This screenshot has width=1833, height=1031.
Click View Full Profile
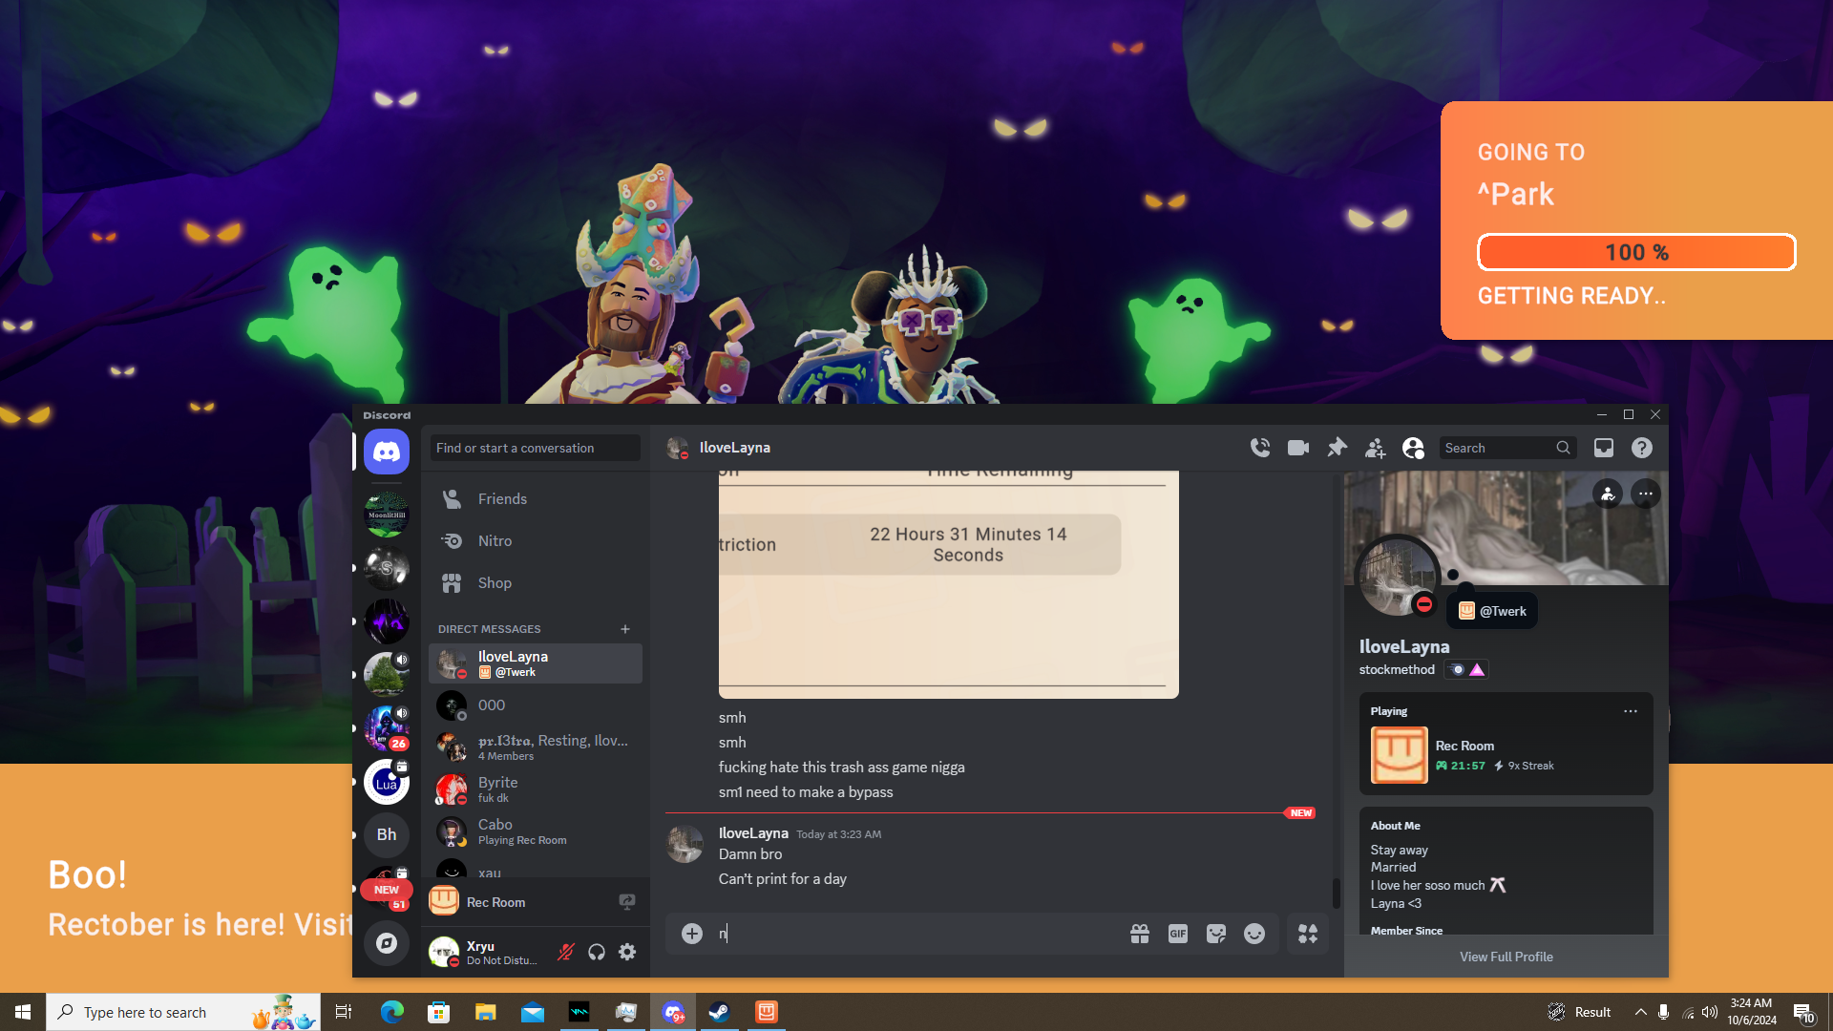(1506, 957)
